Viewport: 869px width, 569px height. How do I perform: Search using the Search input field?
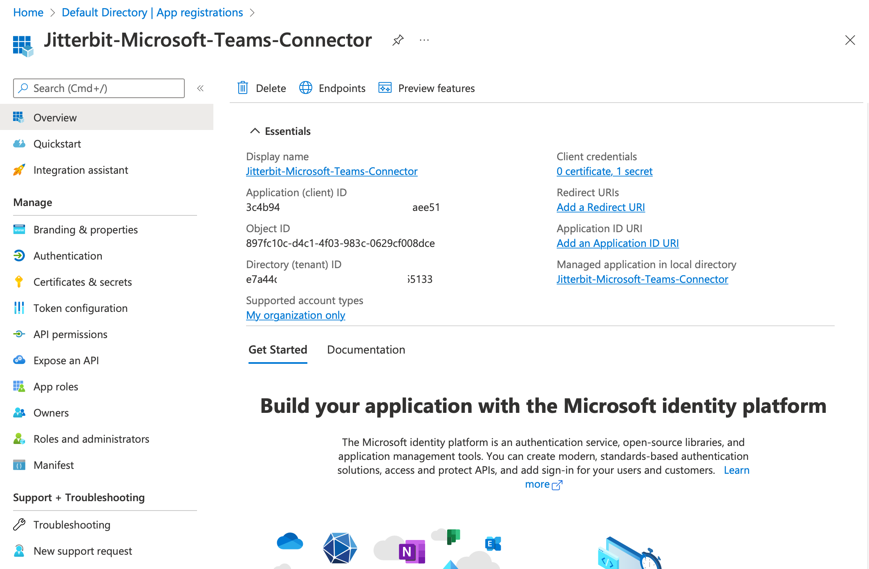(x=99, y=87)
